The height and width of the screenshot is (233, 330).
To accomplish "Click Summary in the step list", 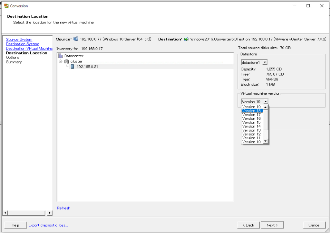I will pyautogui.click(x=14, y=62).
